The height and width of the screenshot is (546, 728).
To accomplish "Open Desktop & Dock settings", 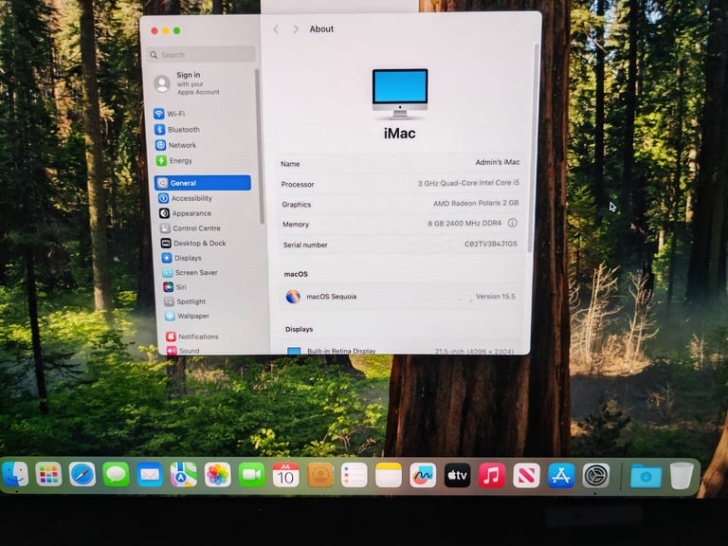I will 193,244.
